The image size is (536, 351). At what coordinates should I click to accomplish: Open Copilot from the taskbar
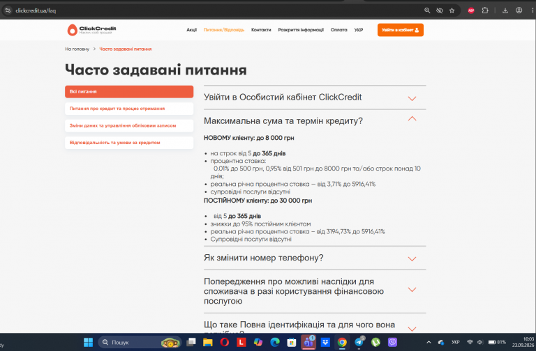258,342
